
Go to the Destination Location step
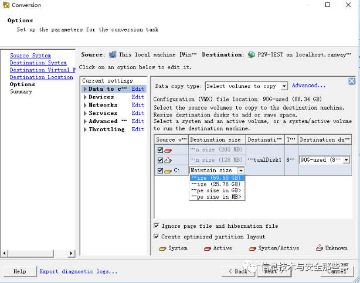(42, 77)
